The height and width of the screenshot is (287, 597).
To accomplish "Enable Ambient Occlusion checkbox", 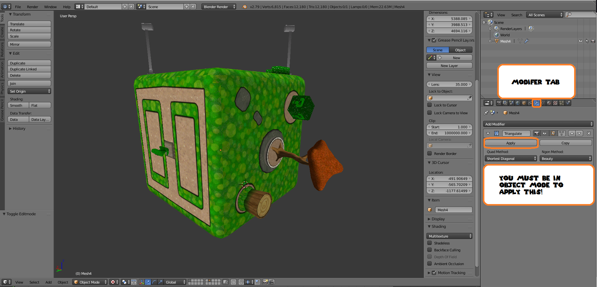I will pos(429,264).
